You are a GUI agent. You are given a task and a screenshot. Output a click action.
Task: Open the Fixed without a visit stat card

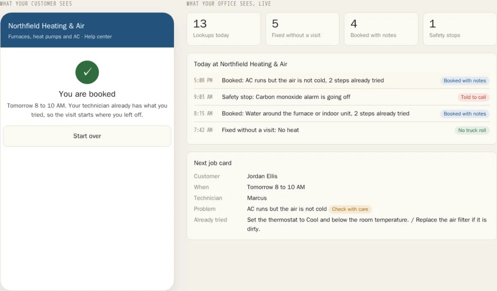302,29
